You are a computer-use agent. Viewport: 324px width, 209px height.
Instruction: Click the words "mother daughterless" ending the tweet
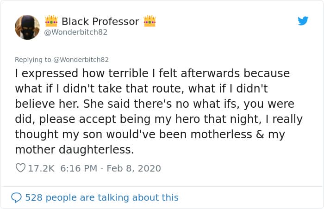pos(75,150)
